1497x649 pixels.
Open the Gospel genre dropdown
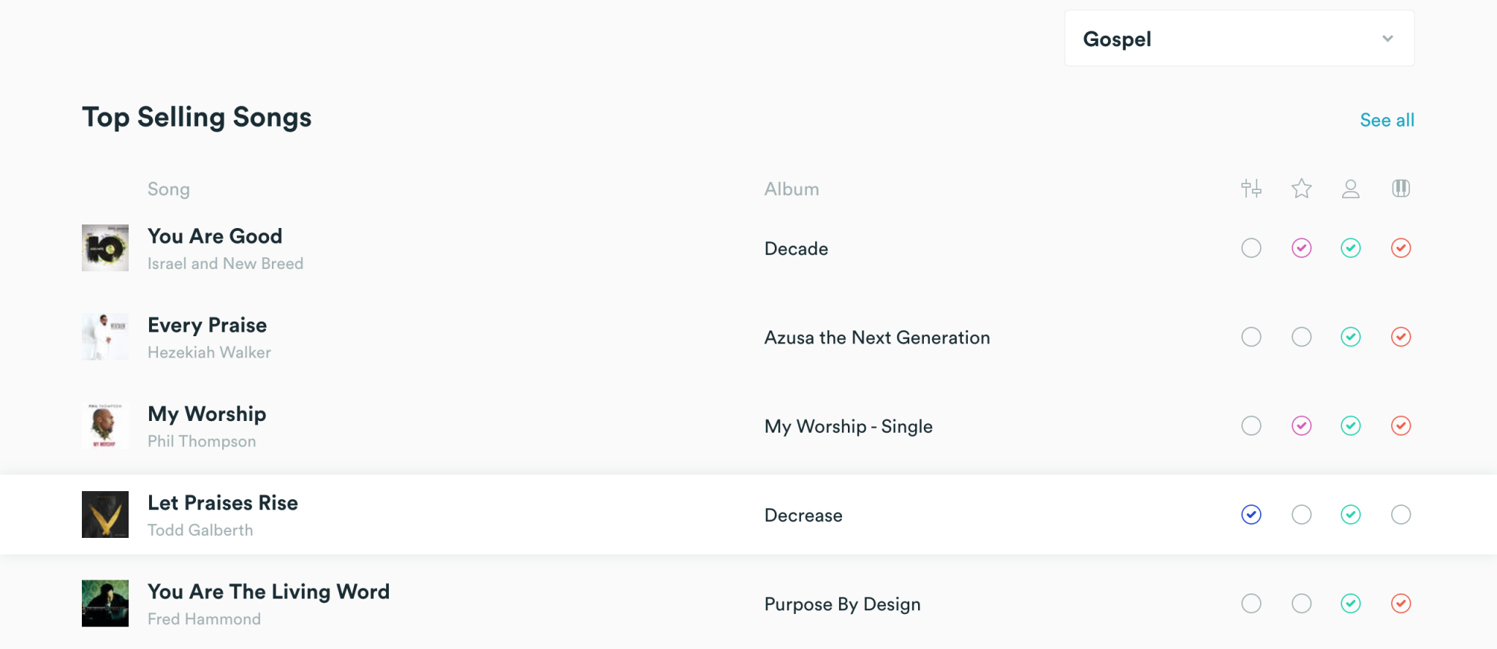pyautogui.click(x=1238, y=38)
